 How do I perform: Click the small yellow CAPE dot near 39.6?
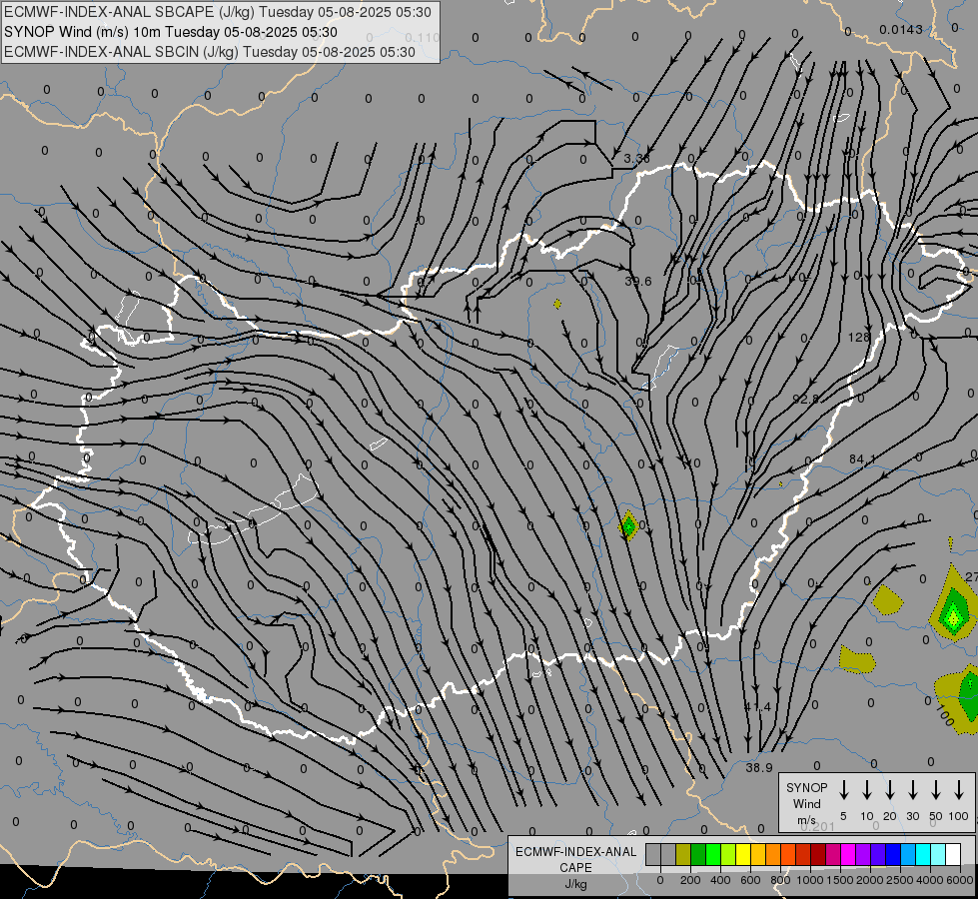(x=557, y=304)
